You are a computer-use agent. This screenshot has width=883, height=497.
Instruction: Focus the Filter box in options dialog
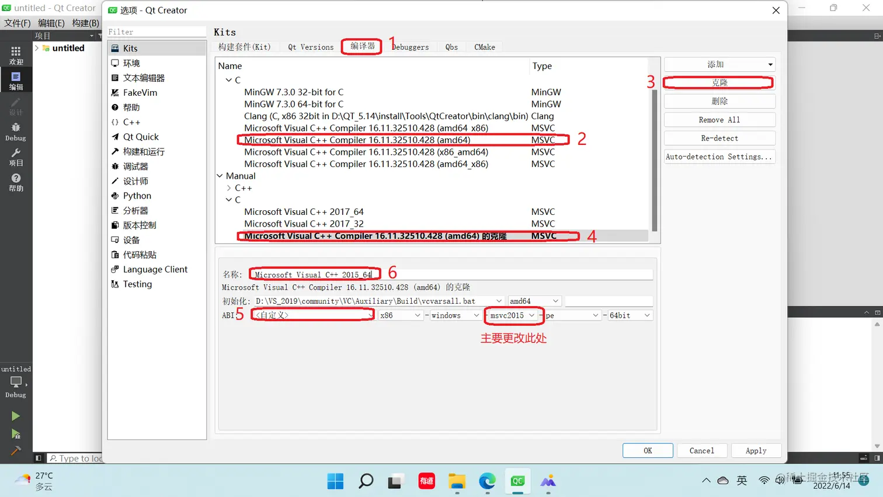pyautogui.click(x=157, y=32)
